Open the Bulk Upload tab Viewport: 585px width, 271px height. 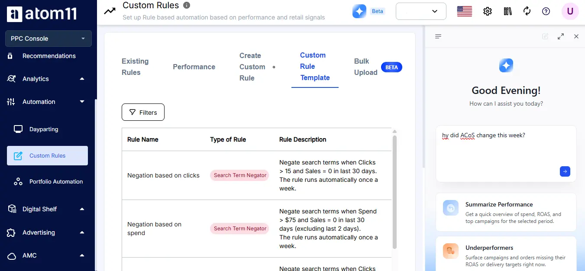tap(366, 67)
